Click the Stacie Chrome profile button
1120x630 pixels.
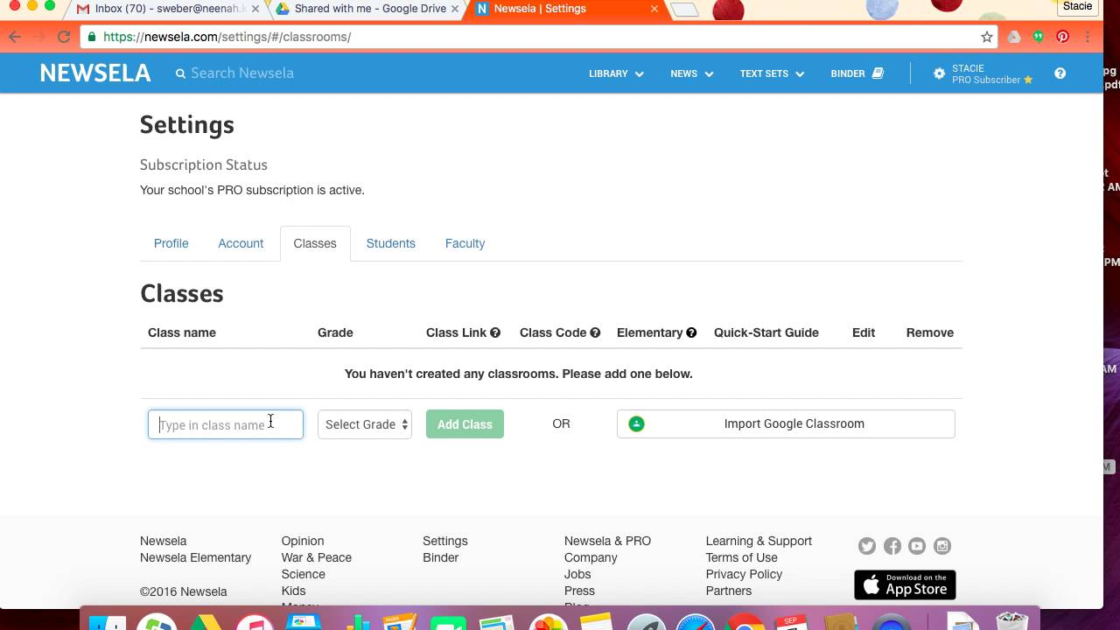tap(1077, 6)
